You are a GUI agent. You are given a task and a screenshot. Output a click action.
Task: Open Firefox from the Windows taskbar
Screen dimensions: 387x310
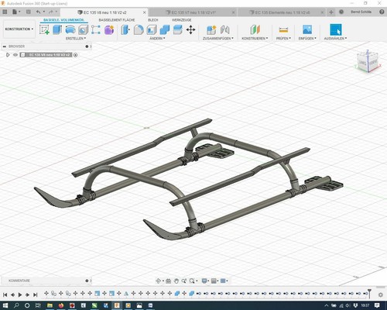(61, 305)
